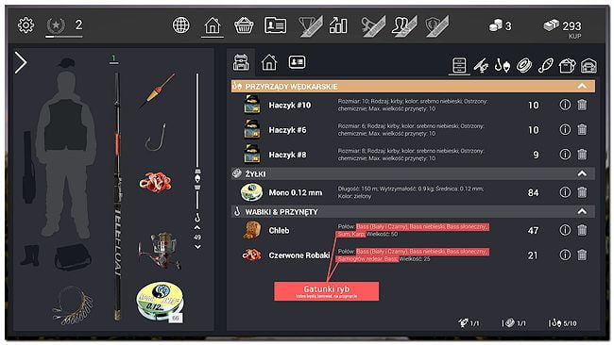
Task: Select Mono 0.12 mm line
Action: point(413,192)
